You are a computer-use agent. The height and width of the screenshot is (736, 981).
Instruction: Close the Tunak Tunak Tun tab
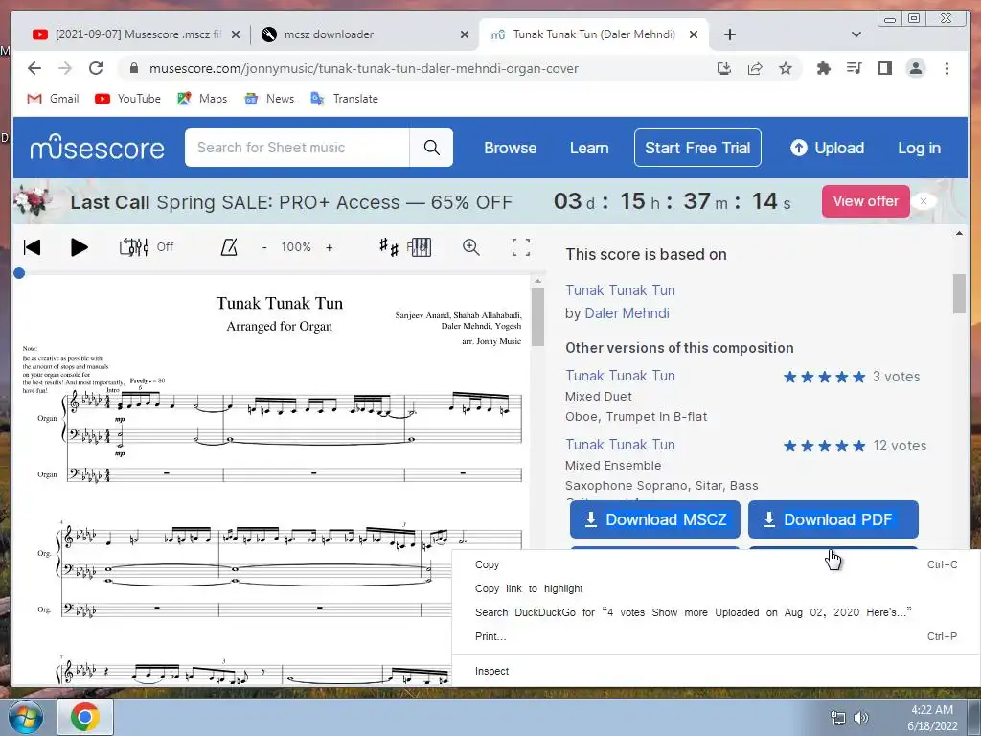coord(694,35)
